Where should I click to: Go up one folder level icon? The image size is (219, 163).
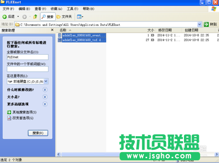click(x=35, y=17)
